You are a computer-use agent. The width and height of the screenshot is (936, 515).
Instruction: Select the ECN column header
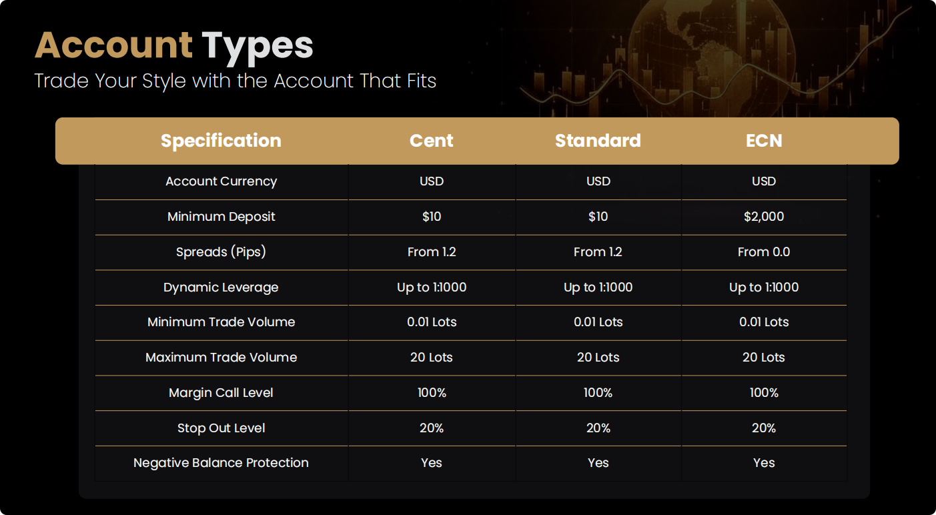tap(764, 141)
